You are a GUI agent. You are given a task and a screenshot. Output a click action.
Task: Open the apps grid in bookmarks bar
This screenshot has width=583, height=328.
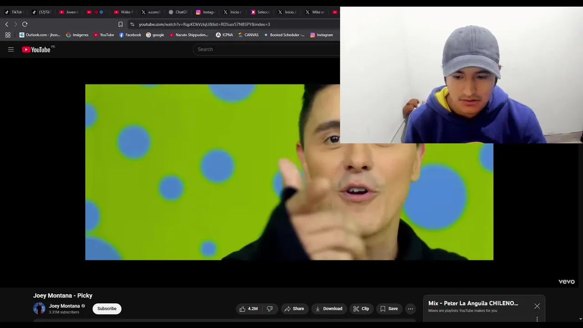click(8, 35)
